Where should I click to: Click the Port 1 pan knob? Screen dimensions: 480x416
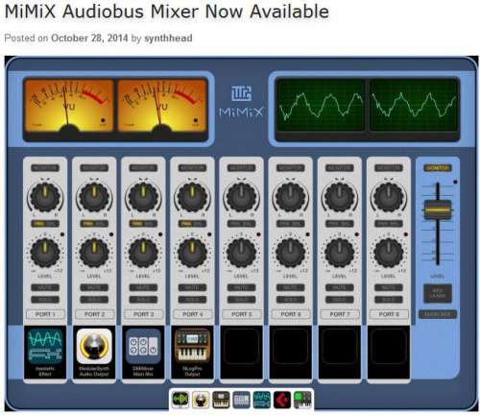(45, 197)
